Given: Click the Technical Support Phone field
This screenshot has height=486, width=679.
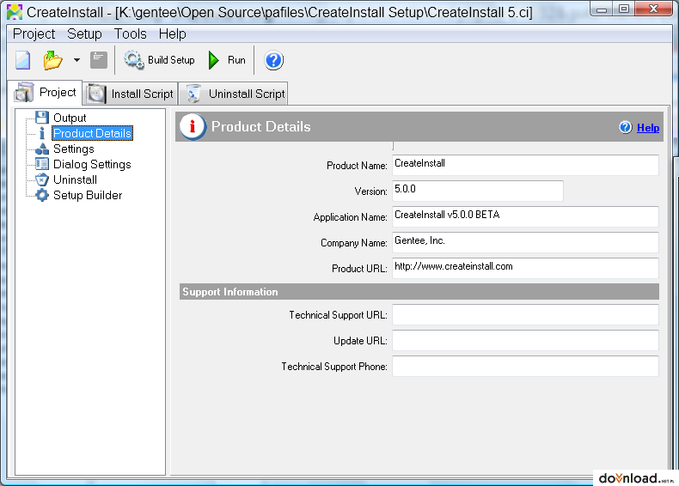Looking at the screenshot, I should 525,366.
